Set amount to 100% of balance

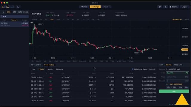[186, 87]
